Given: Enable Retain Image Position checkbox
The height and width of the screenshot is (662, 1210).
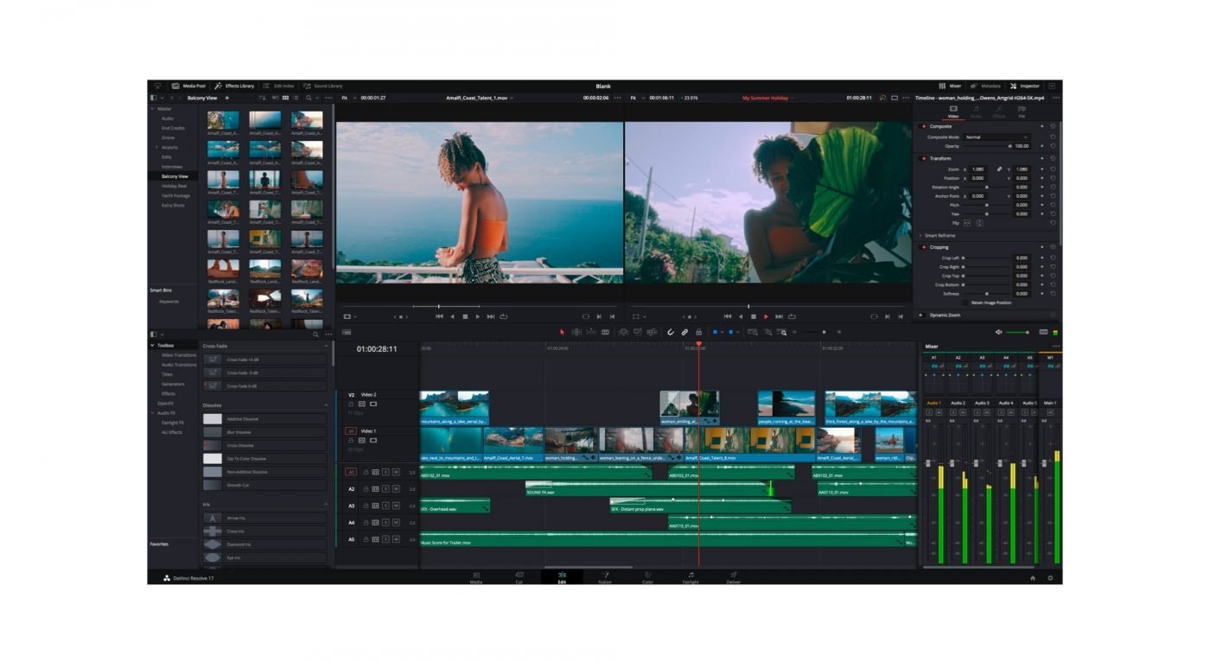Looking at the screenshot, I should (x=965, y=302).
